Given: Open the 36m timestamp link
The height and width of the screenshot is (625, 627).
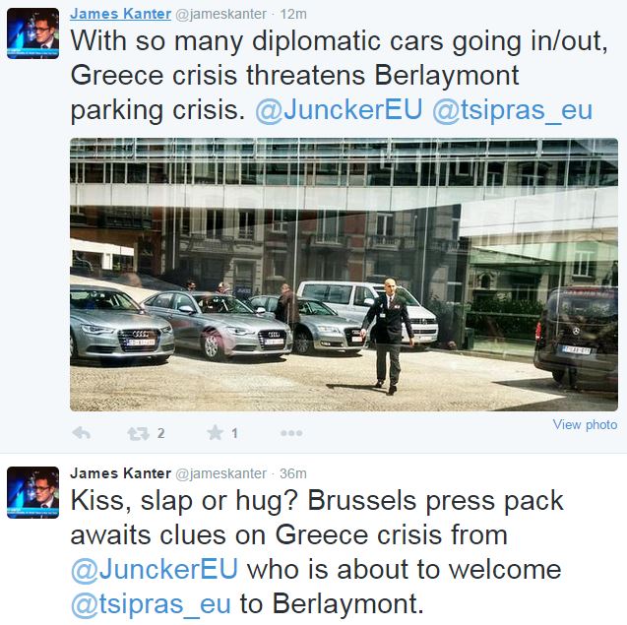Looking at the screenshot, I should pyautogui.click(x=293, y=473).
